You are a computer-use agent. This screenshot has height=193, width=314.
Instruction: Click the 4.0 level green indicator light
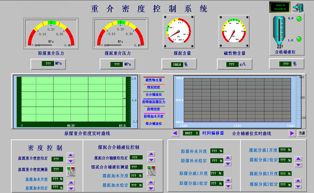(x=299, y=19)
